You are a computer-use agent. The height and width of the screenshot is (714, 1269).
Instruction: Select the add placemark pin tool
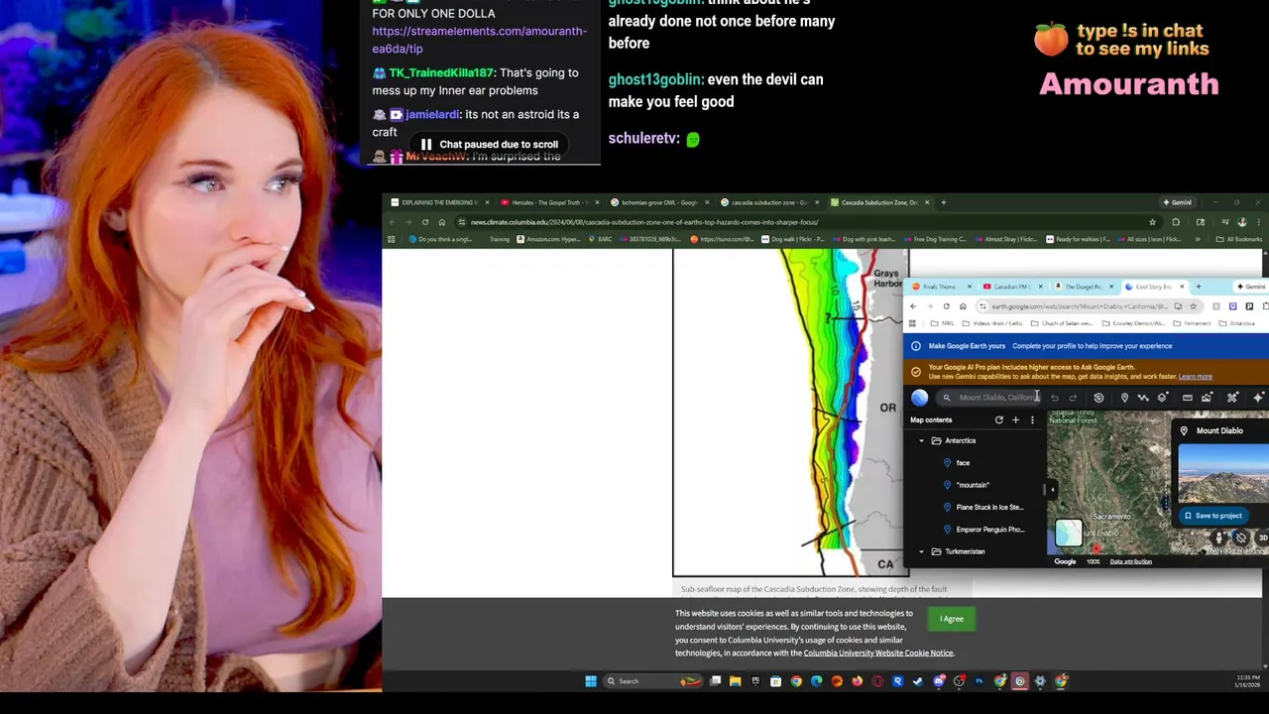[x=1124, y=398]
